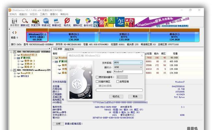Click the 文档(E:) drive icon in tree
This screenshot has height=130, width=212.
point(22,64)
